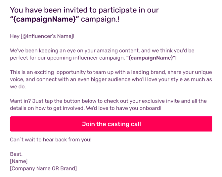The width and height of the screenshot is (222, 177).
Task: Click the [Company Name OR Brand] placeholder
Action: (x=43, y=168)
